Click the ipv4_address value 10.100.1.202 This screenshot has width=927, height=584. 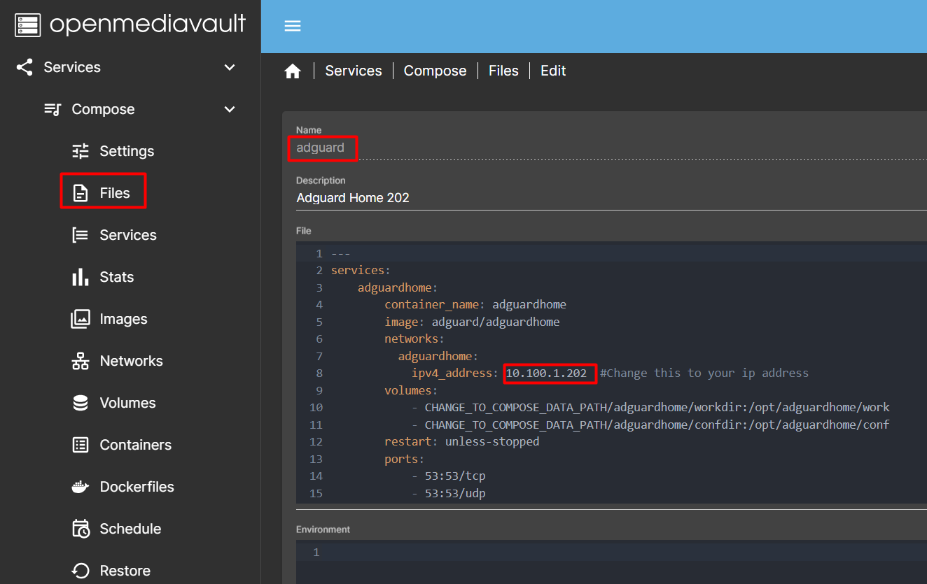coord(547,373)
